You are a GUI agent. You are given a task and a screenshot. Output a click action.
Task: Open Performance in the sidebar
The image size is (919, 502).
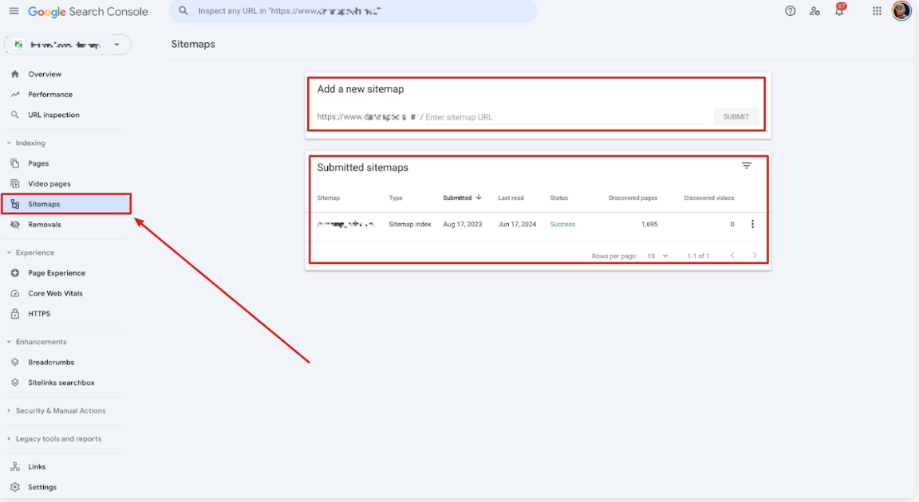49,95
